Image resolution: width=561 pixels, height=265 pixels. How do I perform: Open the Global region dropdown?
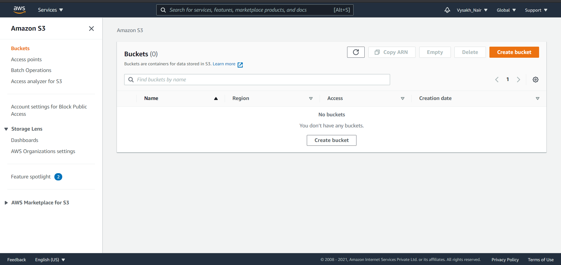tap(506, 10)
